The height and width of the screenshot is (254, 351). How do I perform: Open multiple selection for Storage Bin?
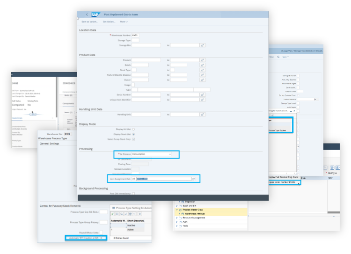(202, 45)
